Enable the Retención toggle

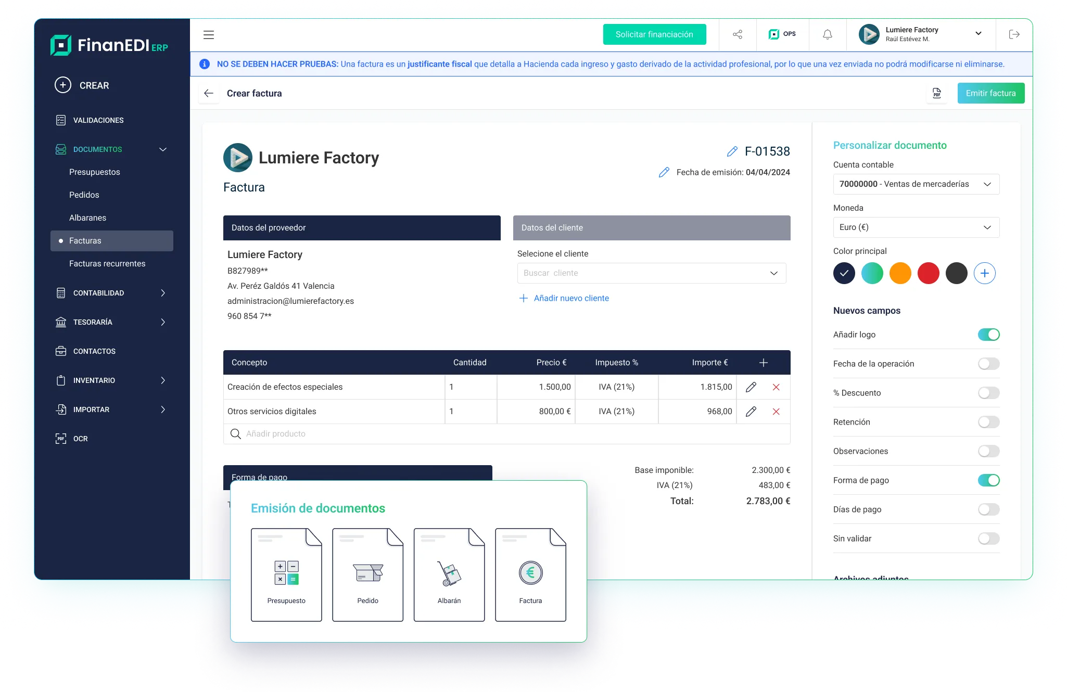(988, 422)
